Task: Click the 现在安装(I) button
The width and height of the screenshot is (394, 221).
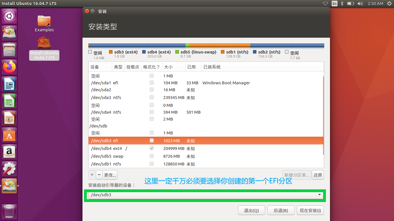Action: point(310,210)
